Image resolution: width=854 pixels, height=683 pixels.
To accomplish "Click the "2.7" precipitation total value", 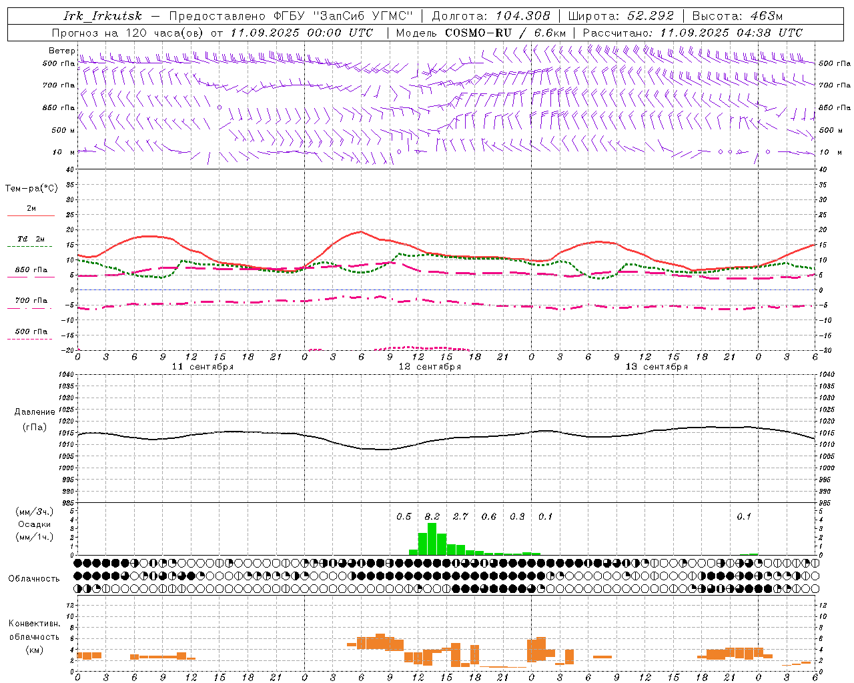I will (x=460, y=516).
